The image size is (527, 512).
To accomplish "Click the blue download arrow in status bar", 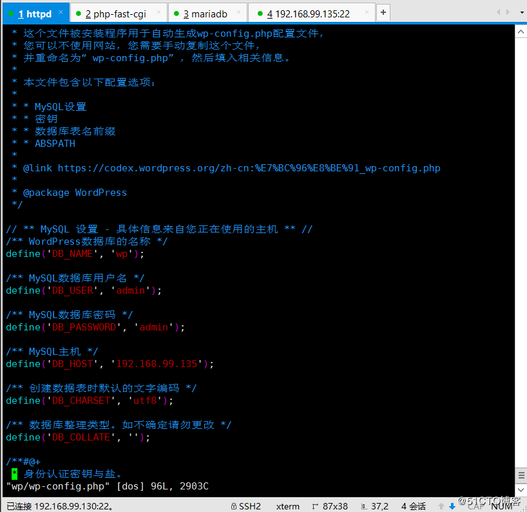I will pyautogui.click(x=453, y=506).
